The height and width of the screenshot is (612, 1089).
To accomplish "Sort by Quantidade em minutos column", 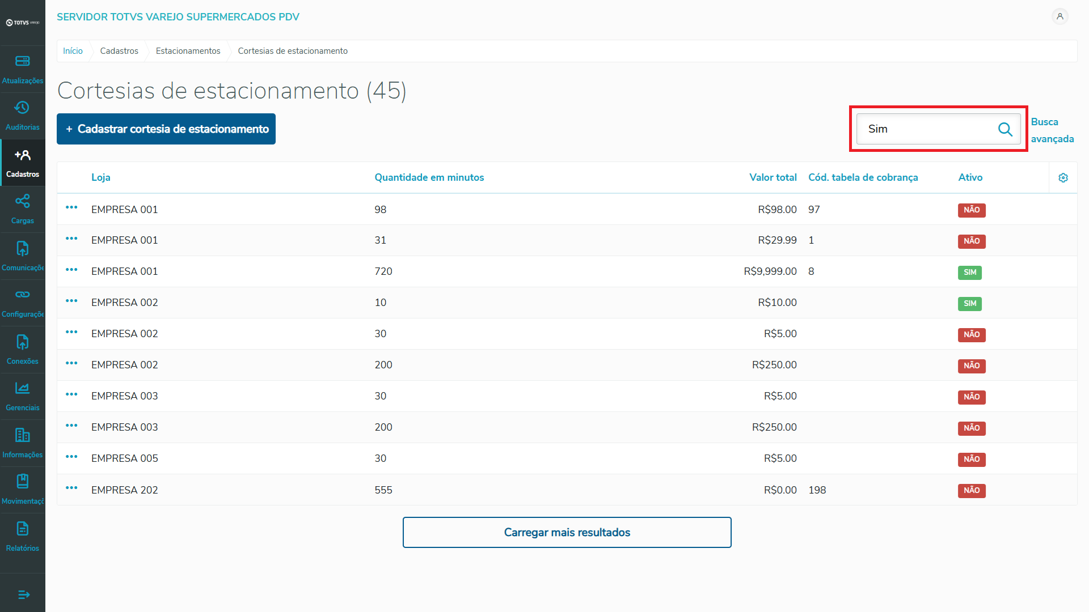I will pos(429,177).
